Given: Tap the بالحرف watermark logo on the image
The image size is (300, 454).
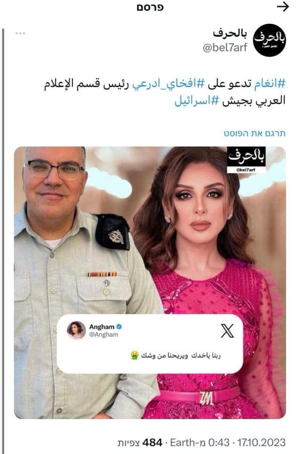Looking at the screenshot, I should point(246,160).
